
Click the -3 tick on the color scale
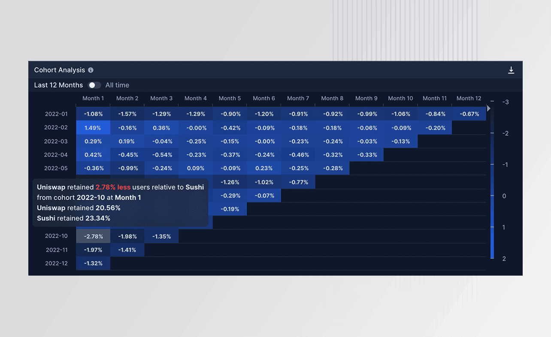click(506, 102)
